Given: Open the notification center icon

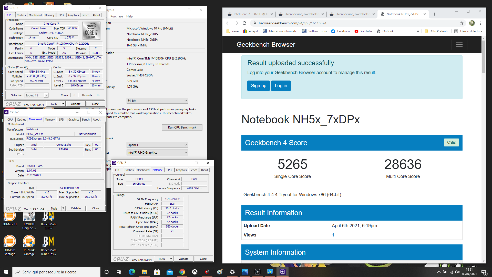Looking at the screenshot, I should coord(484,272).
